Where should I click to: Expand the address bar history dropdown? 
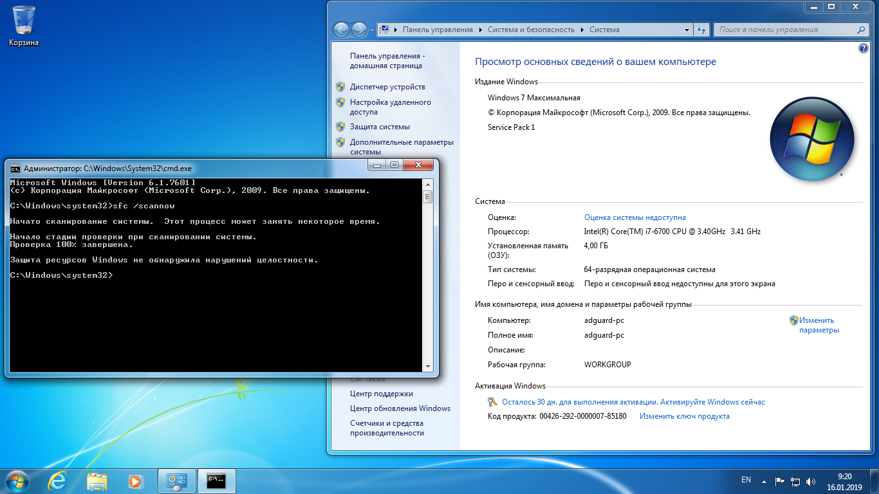(x=687, y=30)
